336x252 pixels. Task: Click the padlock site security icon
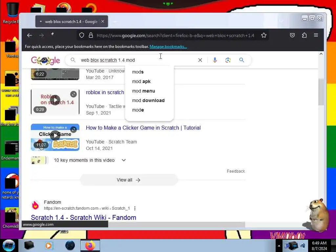(x=91, y=35)
